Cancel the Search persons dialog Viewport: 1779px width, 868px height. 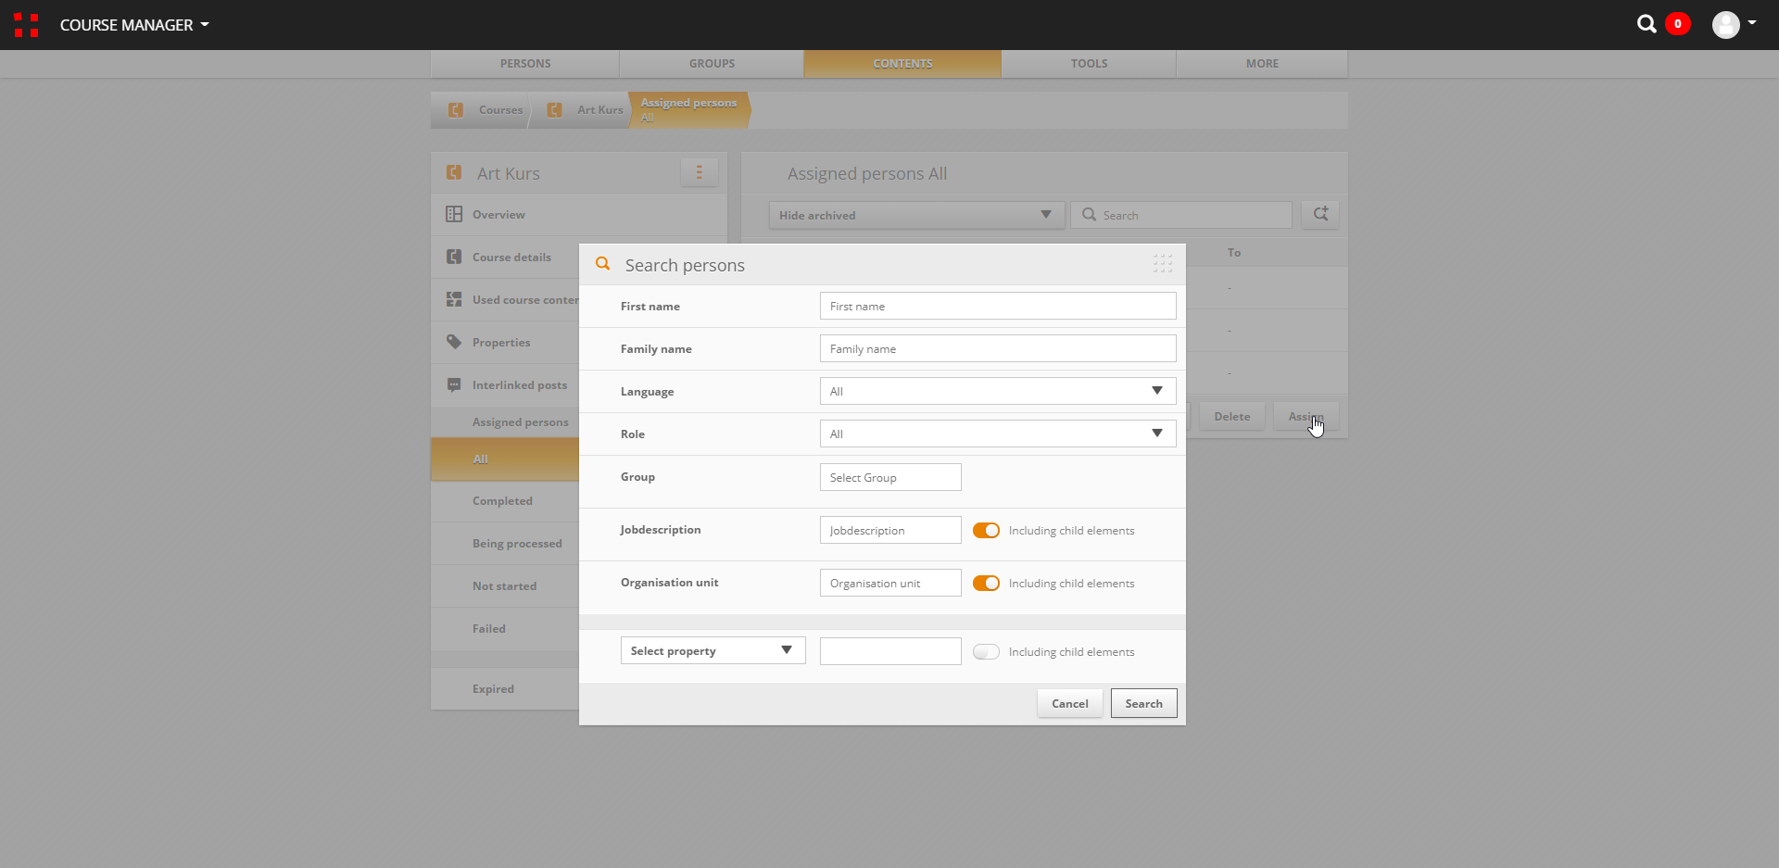tap(1069, 704)
